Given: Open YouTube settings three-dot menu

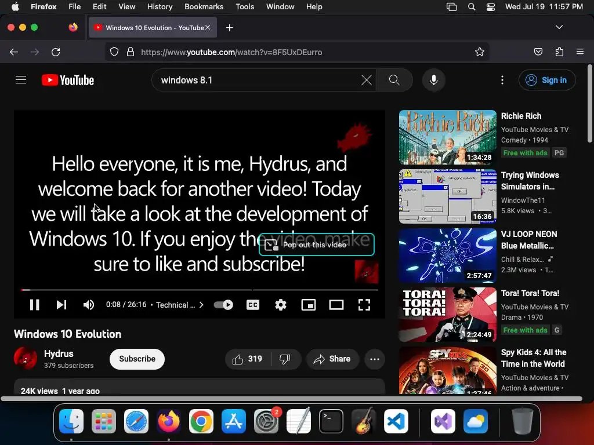Looking at the screenshot, I should (x=502, y=80).
